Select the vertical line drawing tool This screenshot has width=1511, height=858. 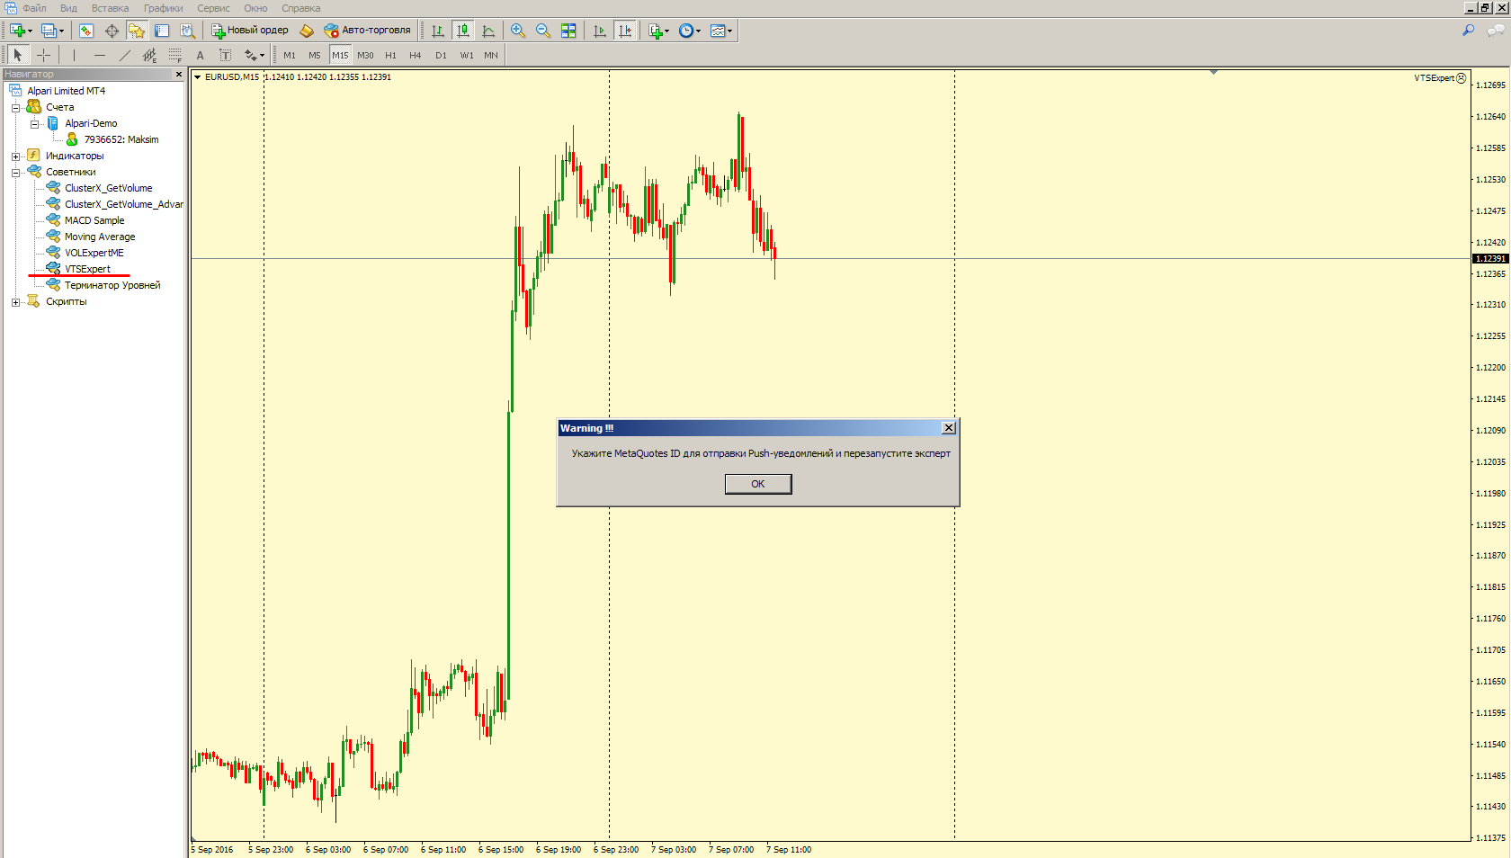75,55
